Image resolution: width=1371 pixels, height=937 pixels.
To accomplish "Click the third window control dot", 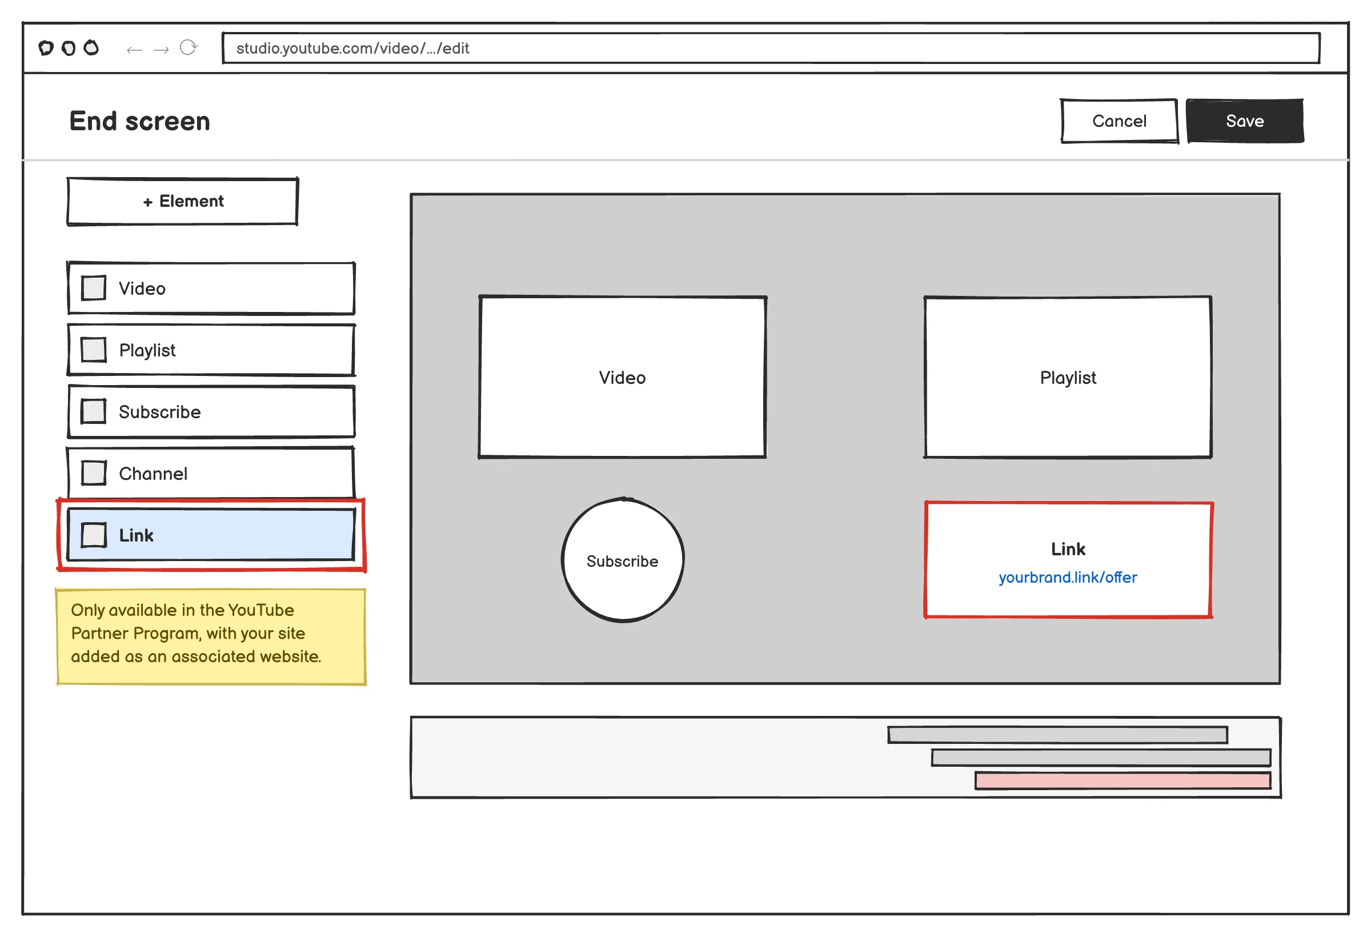I will [x=91, y=47].
